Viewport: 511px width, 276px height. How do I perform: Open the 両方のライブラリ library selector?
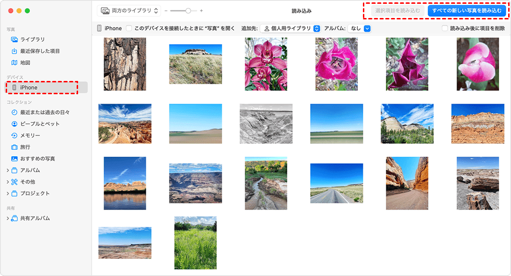click(x=129, y=11)
